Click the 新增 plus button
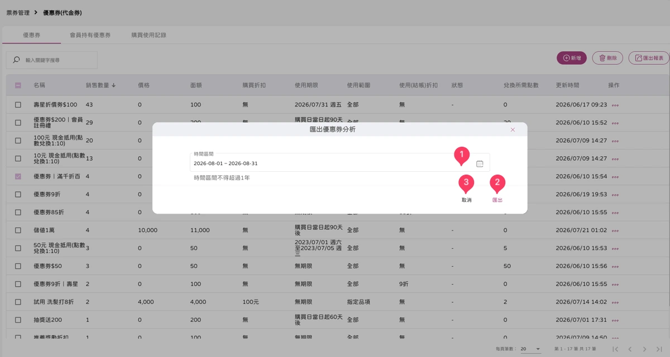 tap(572, 58)
